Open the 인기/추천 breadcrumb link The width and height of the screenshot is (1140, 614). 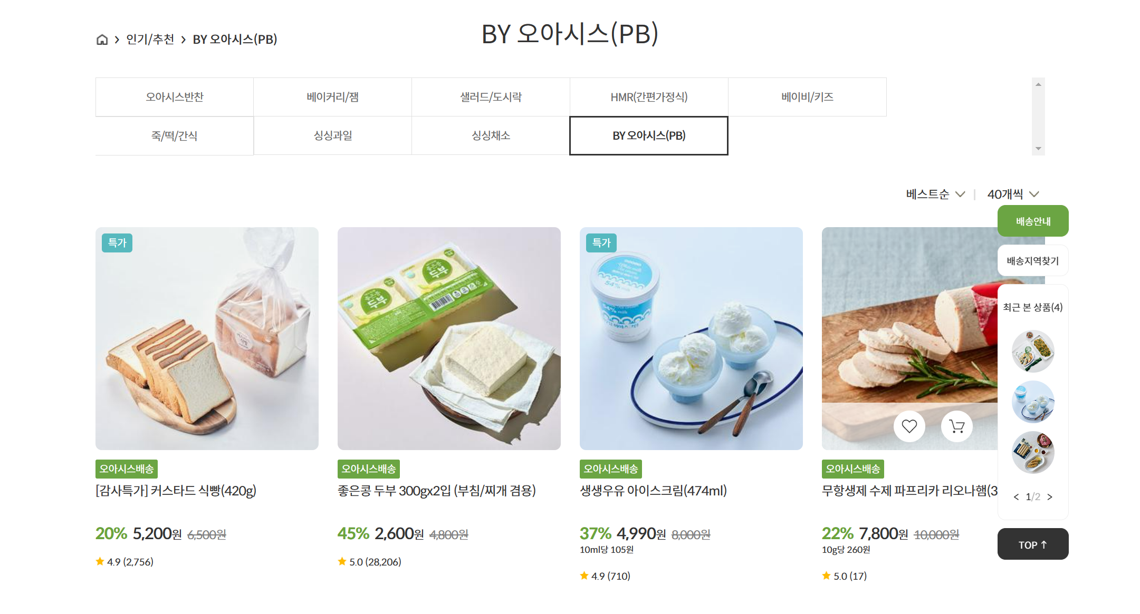tap(150, 40)
